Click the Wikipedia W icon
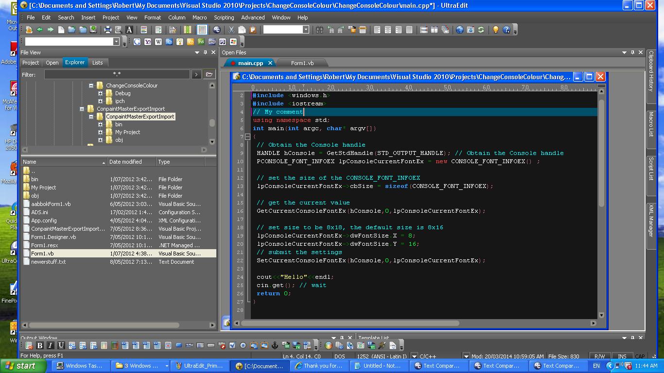 tap(158, 42)
